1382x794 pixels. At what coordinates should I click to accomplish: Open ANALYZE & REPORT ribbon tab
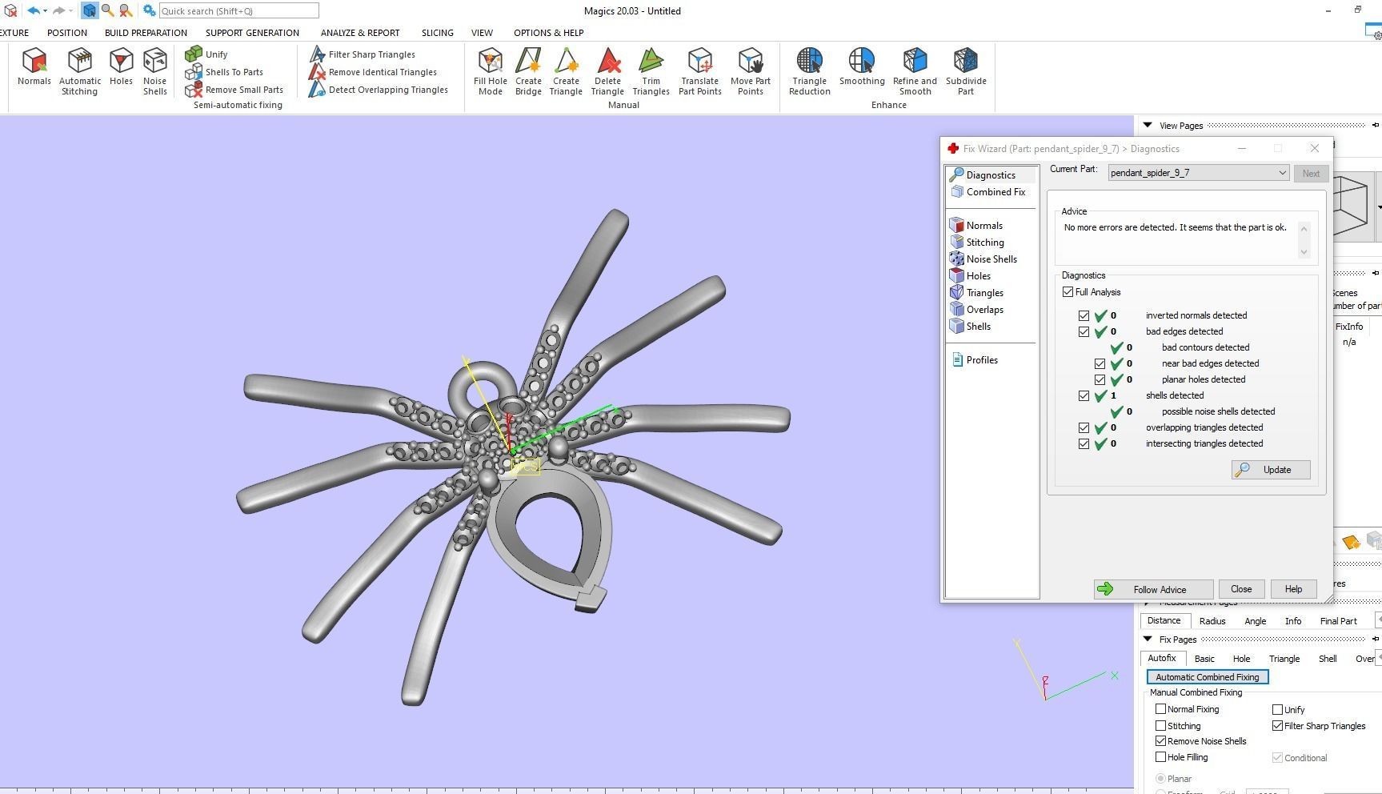[x=360, y=33]
